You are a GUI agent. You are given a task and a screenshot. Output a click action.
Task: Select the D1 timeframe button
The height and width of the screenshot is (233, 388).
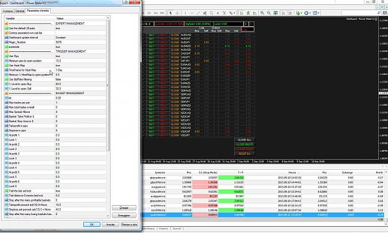click(149, 13)
